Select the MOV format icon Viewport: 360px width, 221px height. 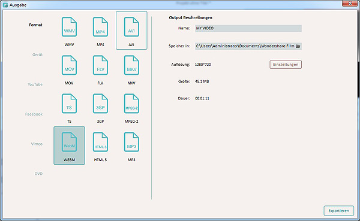point(69,65)
